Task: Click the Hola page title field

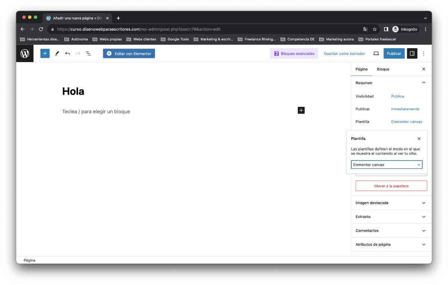Action: click(x=73, y=91)
